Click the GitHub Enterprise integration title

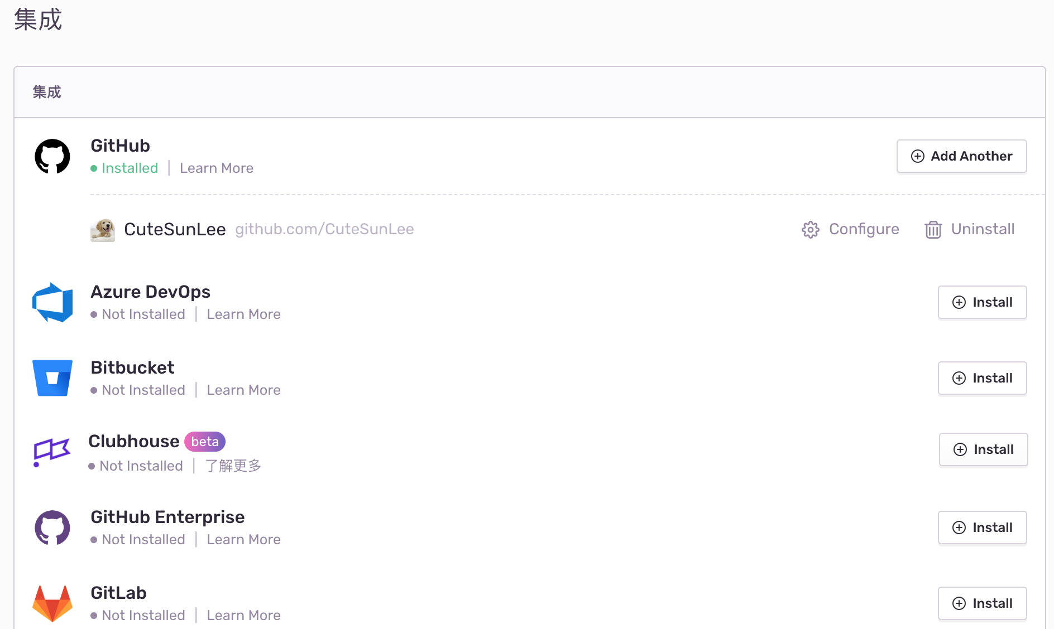pyautogui.click(x=167, y=517)
